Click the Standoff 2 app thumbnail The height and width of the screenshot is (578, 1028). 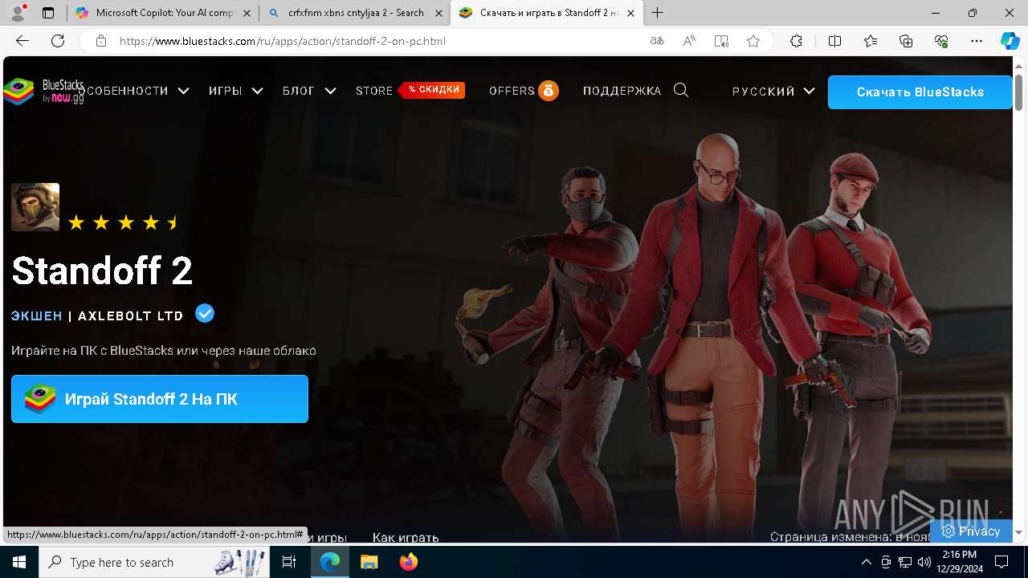35,207
